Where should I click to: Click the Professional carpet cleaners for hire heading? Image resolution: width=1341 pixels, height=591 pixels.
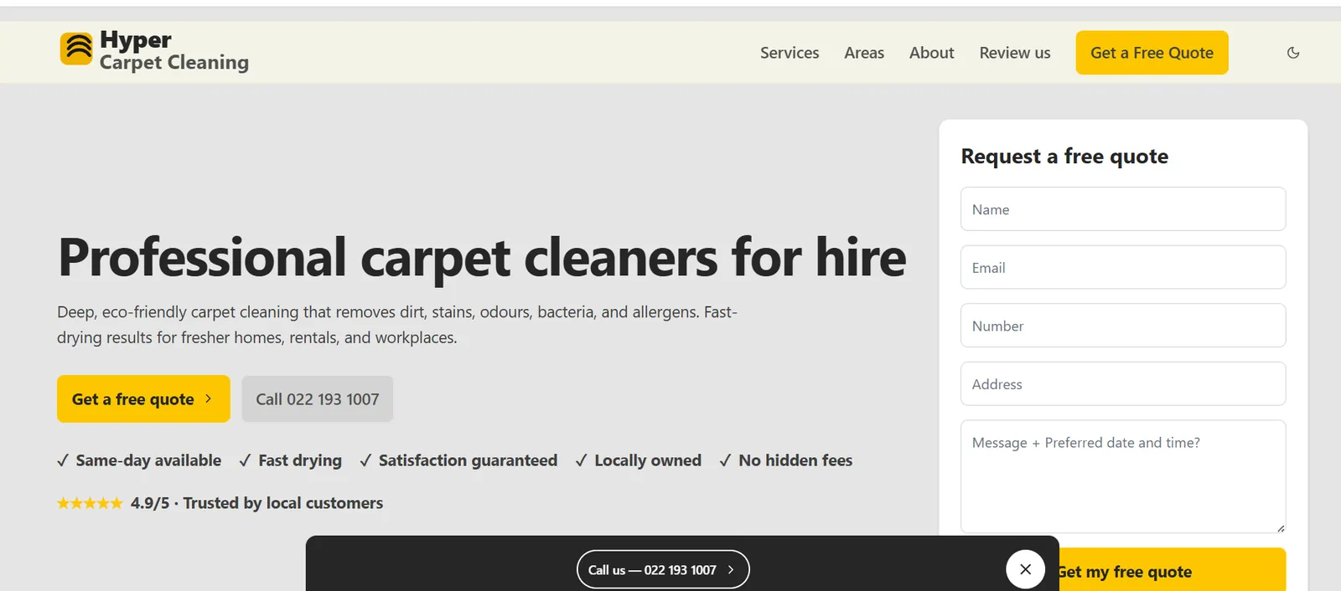(482, 257)
